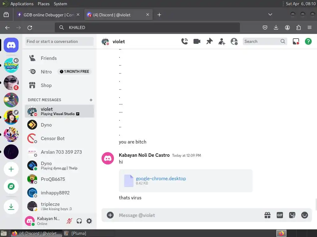Show violet's user profile panel
Image resolution: width=317 pixels, height=237 pixels.
tap(234, 42)
